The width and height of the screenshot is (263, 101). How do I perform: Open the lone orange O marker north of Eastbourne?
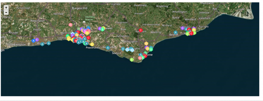146,43
